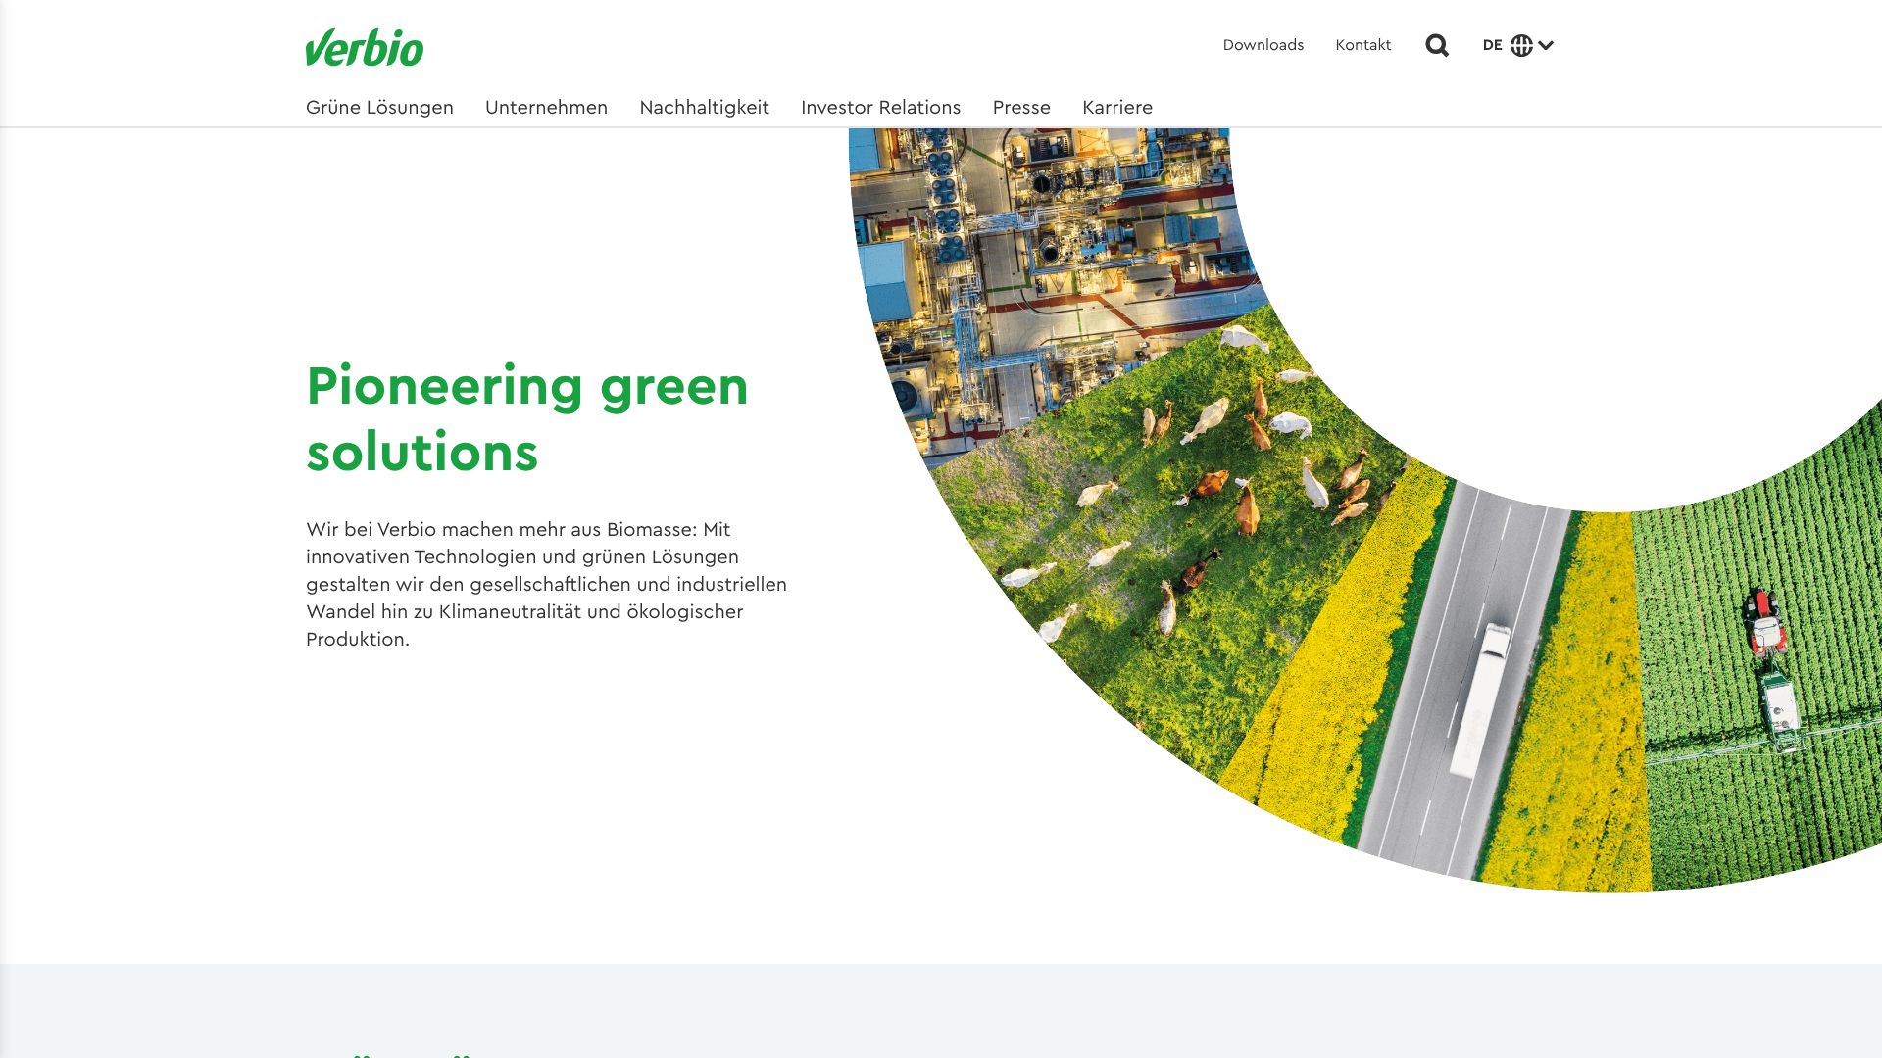Click the Verbio Biomasse intro paragraph
Screen dimensions: 1882x1058
[546, 584]
